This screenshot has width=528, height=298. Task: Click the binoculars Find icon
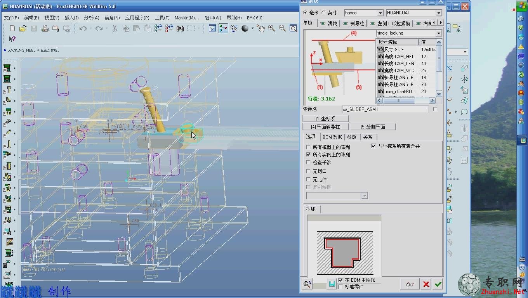[x=180, y=28]
